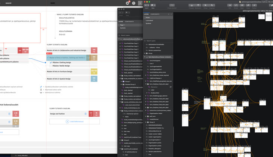This screenshot has width=273, height=157.
Task: Click the Ungroup toolbar icon
Action: [x=212, y=5]
